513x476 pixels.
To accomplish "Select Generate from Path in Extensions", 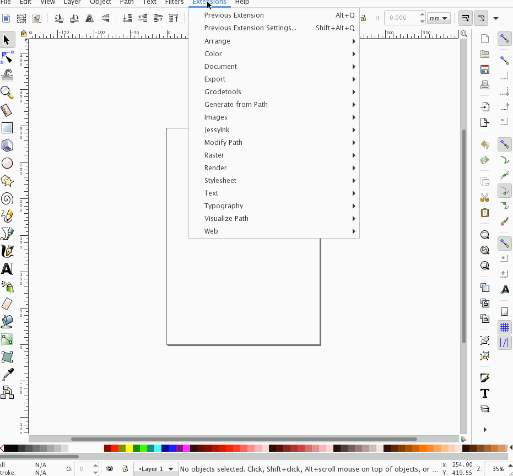I will (236, 104).
